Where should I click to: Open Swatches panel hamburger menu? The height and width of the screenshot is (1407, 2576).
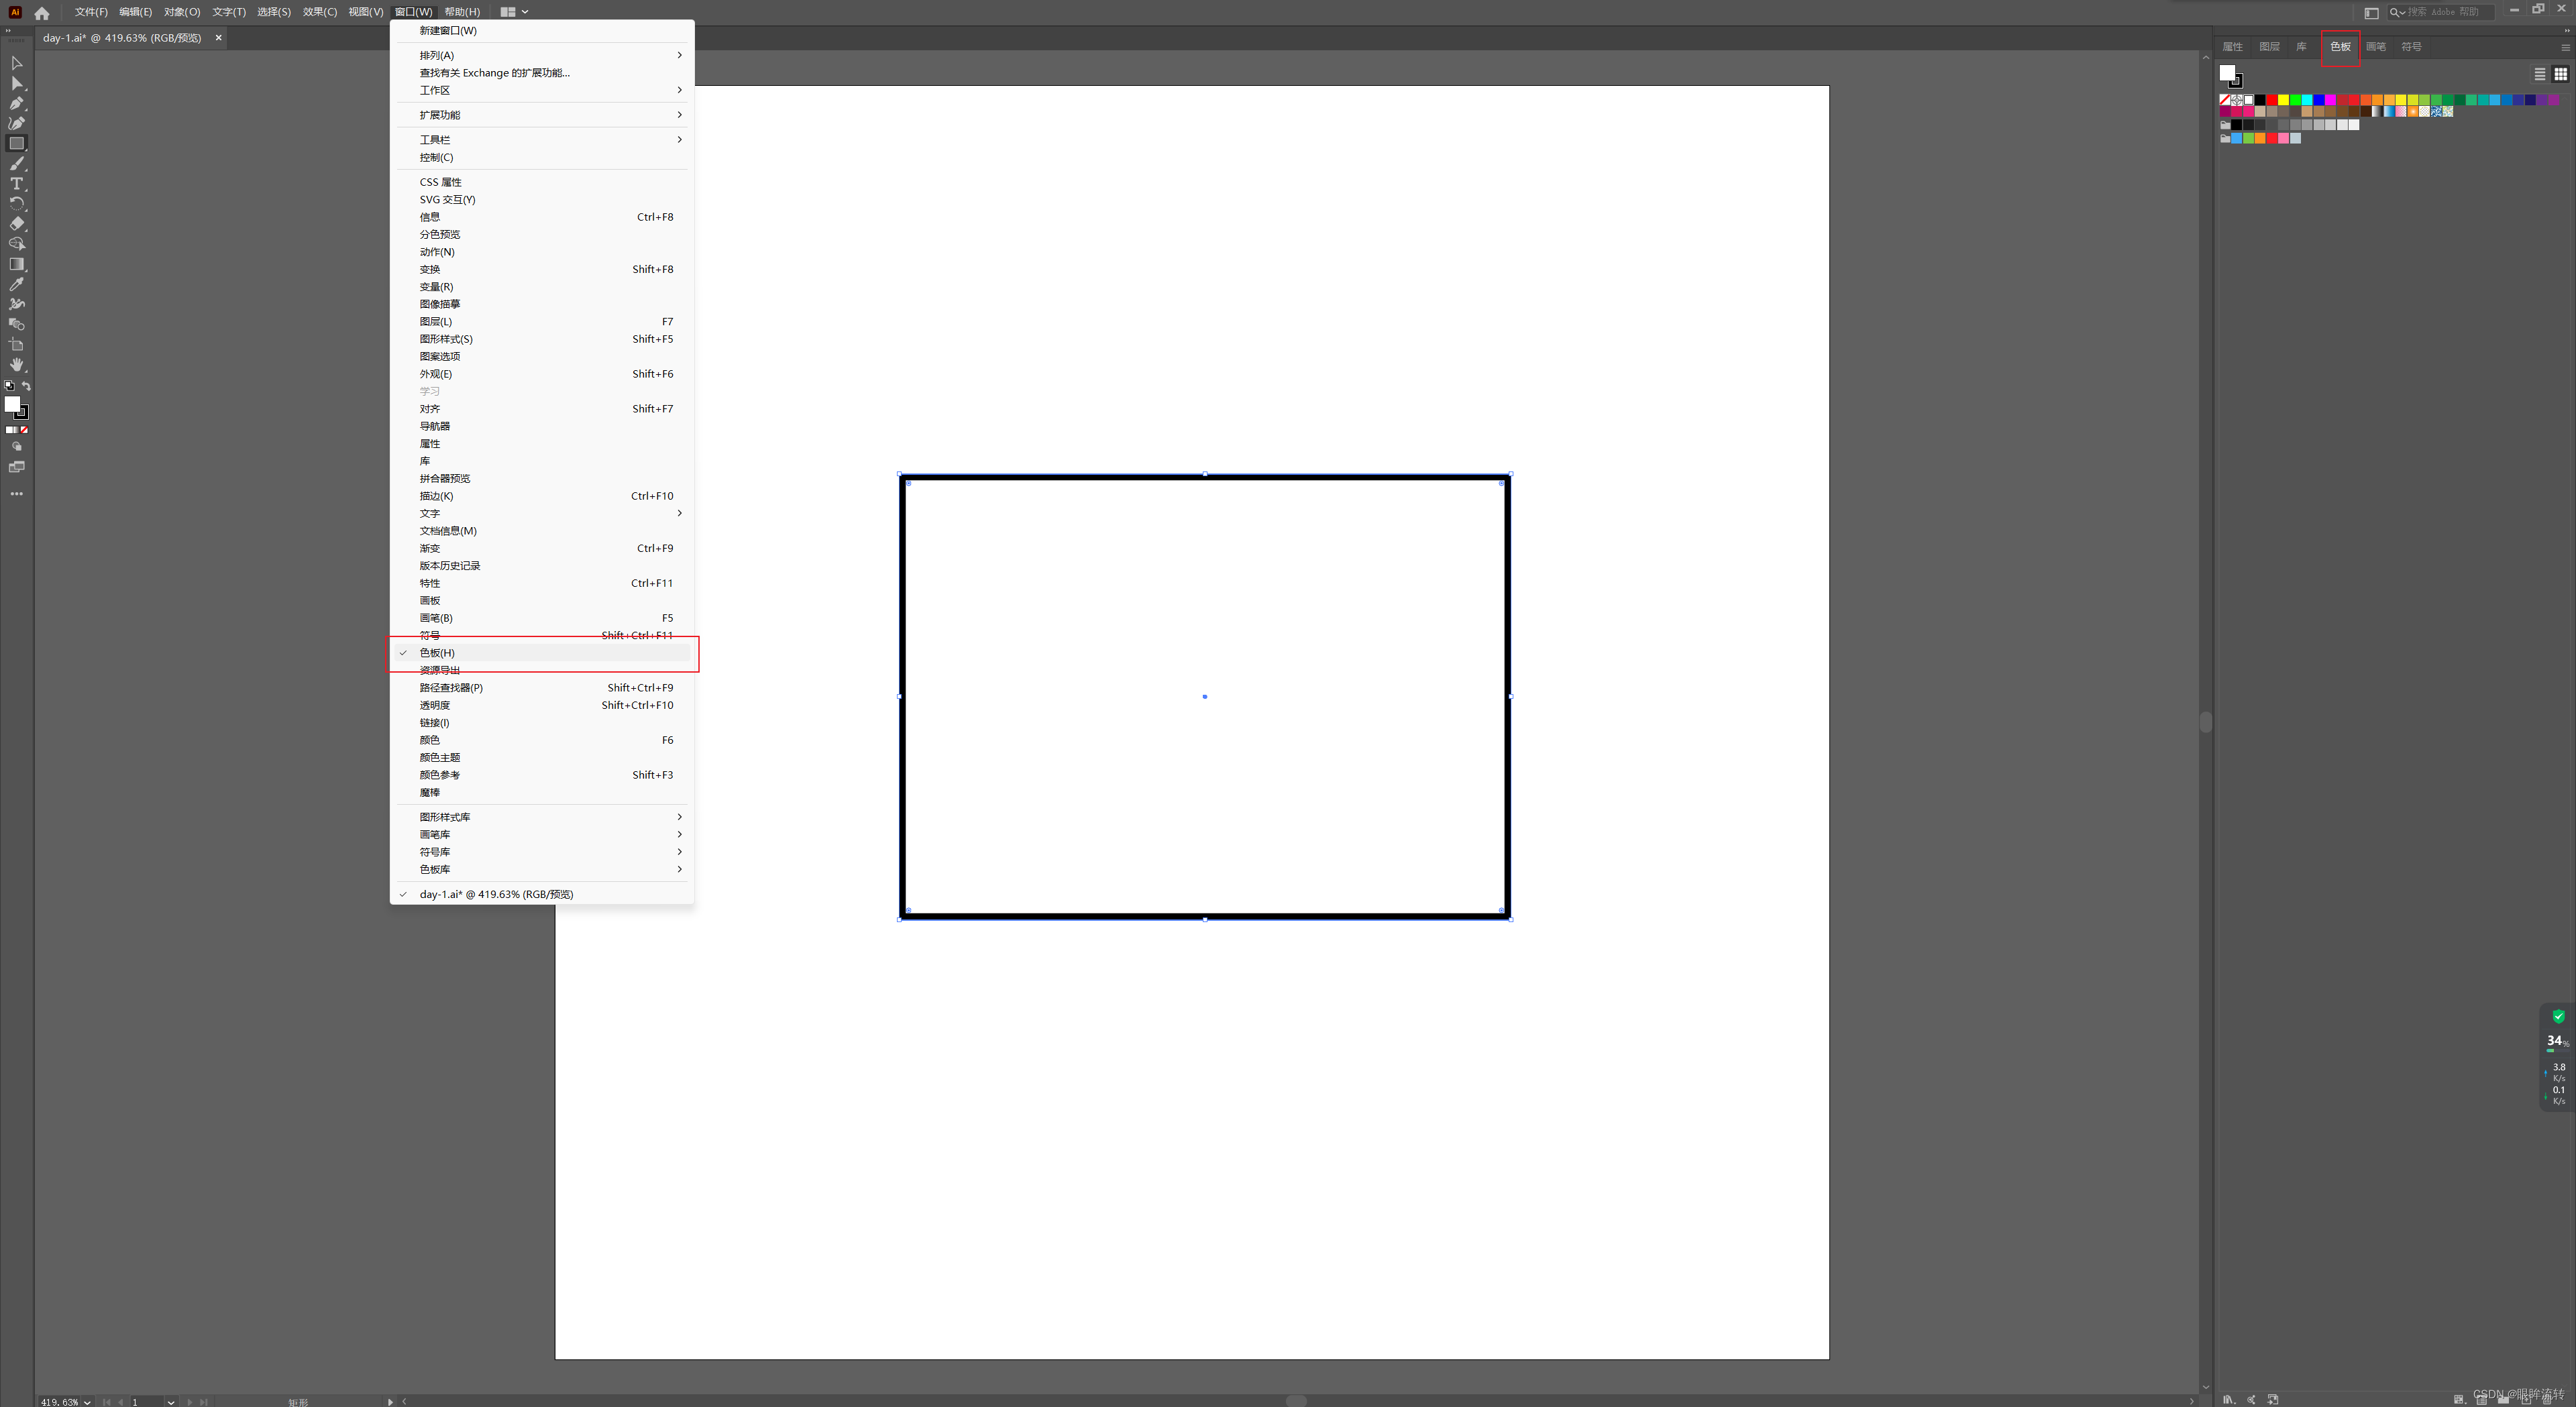click(x=2565, y=47)
